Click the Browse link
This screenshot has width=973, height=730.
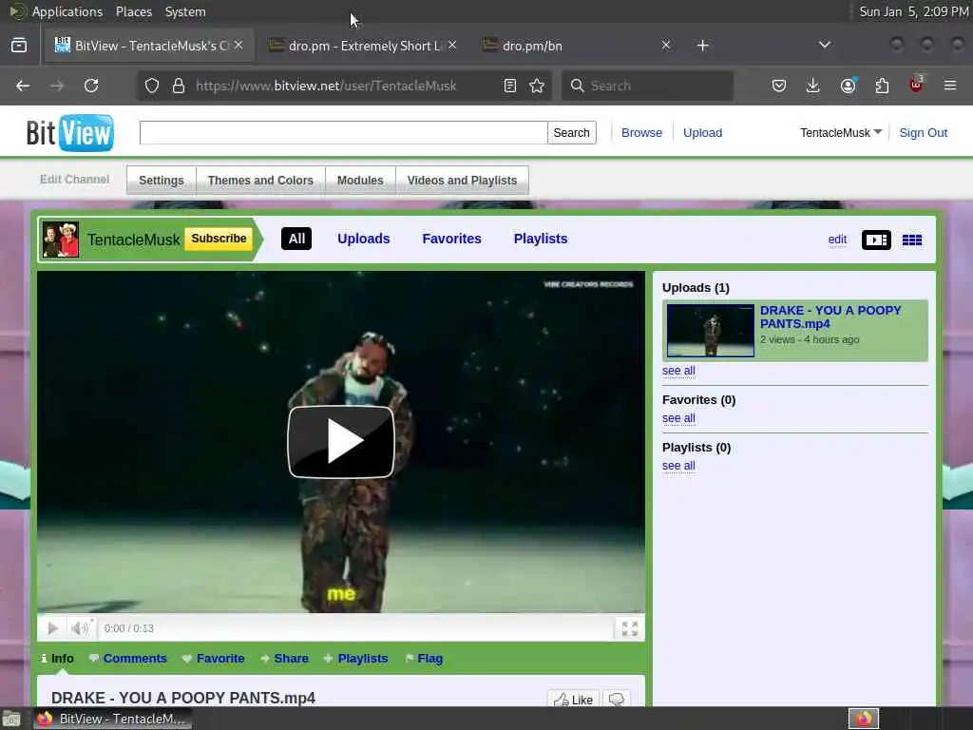tap(641, 133)
